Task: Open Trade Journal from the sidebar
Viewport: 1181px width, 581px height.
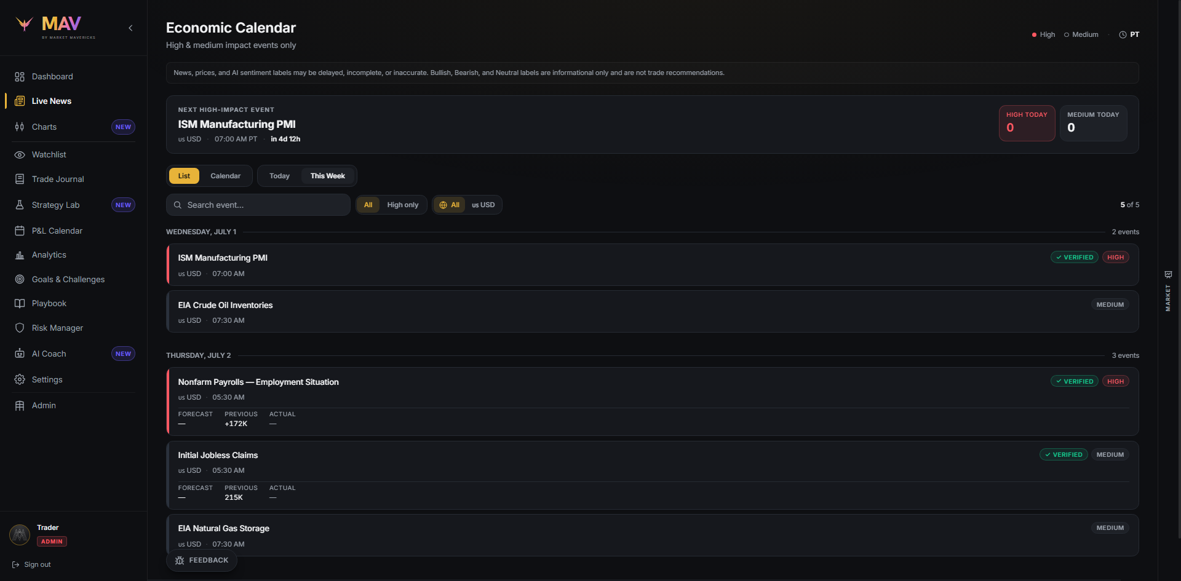Action: 58,180
